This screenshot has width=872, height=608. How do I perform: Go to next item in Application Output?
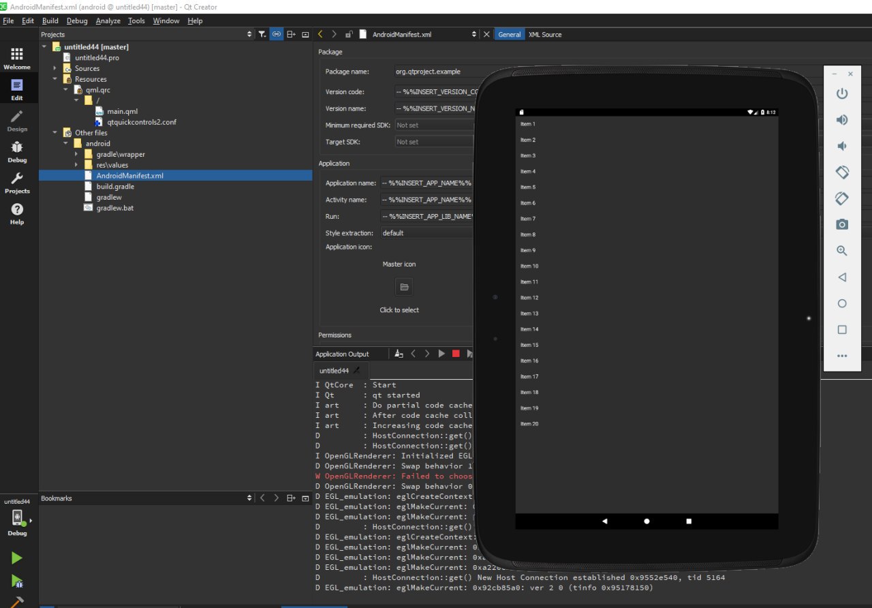427,354
